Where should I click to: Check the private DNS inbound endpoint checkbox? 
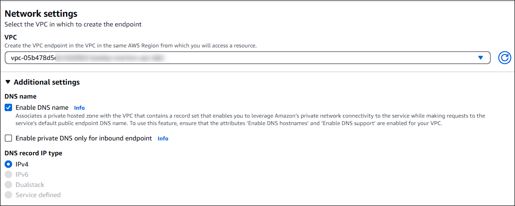8,138
